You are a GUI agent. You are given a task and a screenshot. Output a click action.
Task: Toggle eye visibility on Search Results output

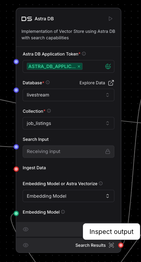click(26, 245)
